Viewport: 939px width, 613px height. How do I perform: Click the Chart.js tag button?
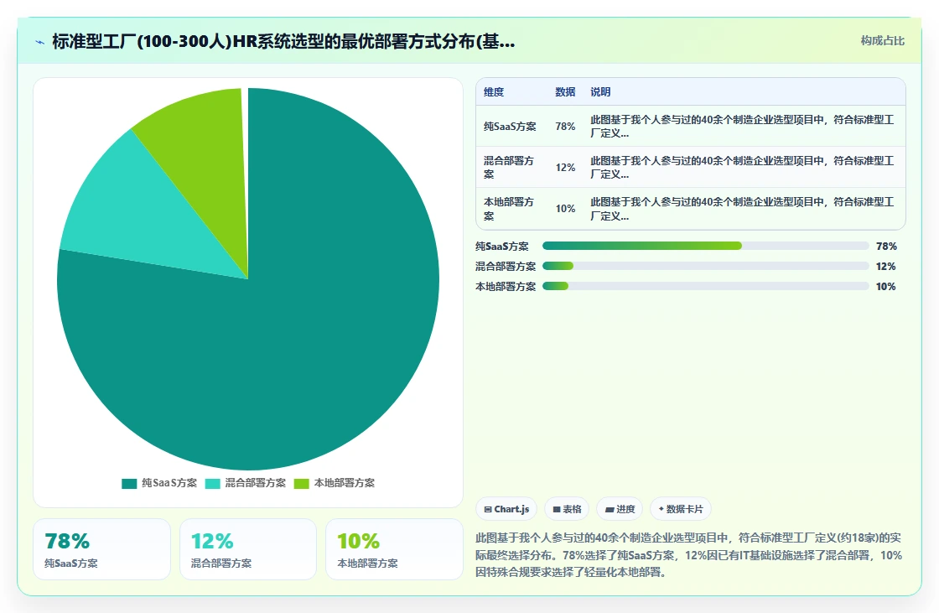[506, 509]
